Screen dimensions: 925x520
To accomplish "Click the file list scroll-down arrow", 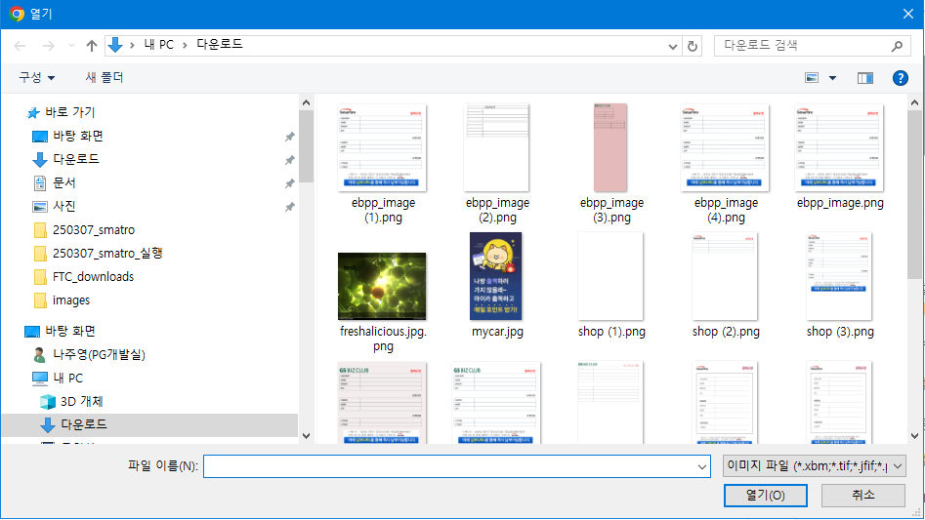I will click(914, 436).
